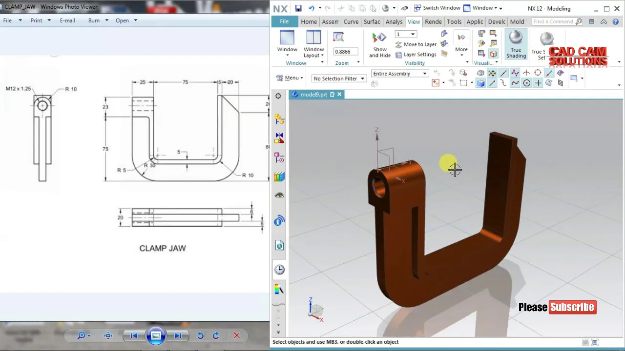This screenshot has width=625, height=351.
Task: Open the Burn menu in Photo Viewer
Action: (98, 20)
